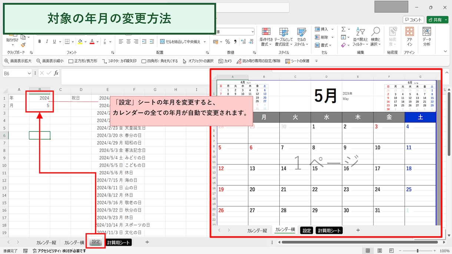Switch to カレンダー縦 sheet tab
The image size is (452, 254).
pos(46,243)
